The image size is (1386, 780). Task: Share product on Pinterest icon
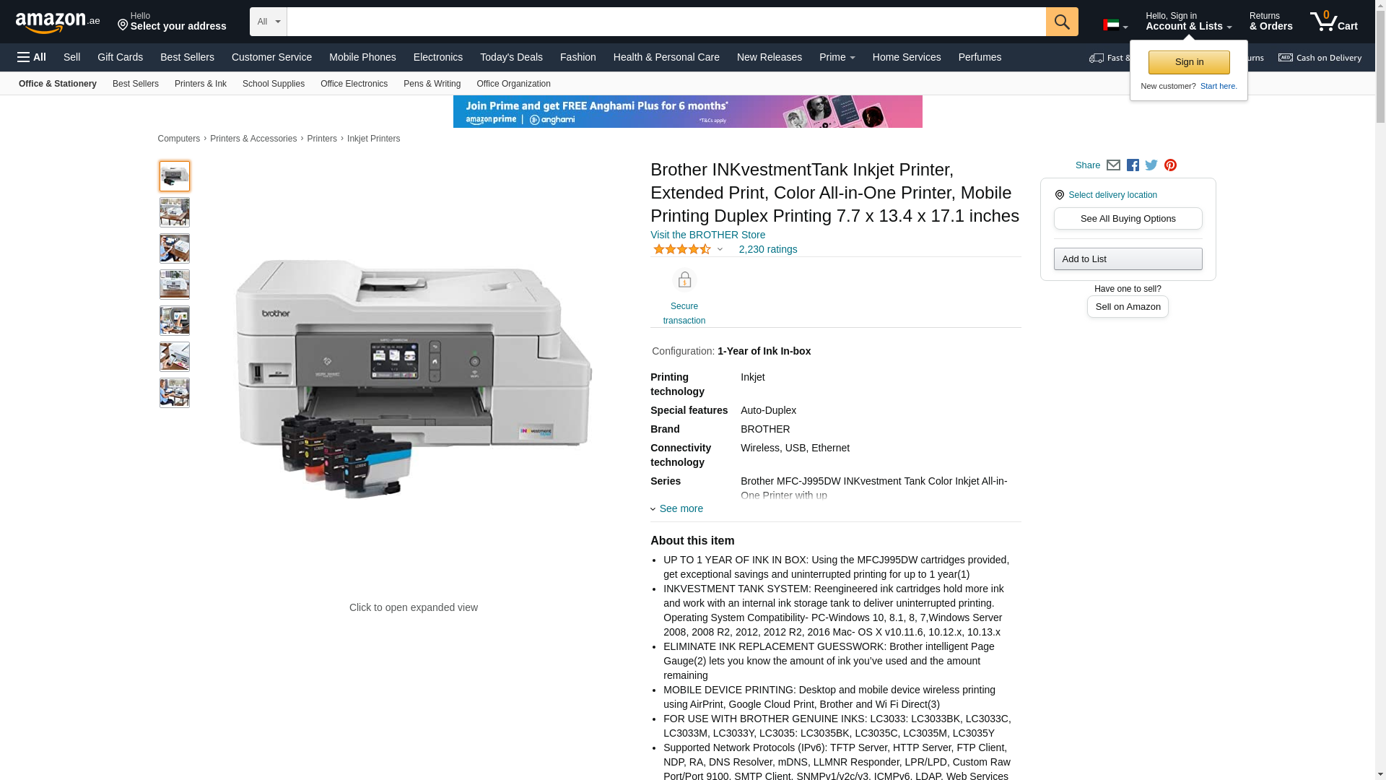click(1170, 165)
